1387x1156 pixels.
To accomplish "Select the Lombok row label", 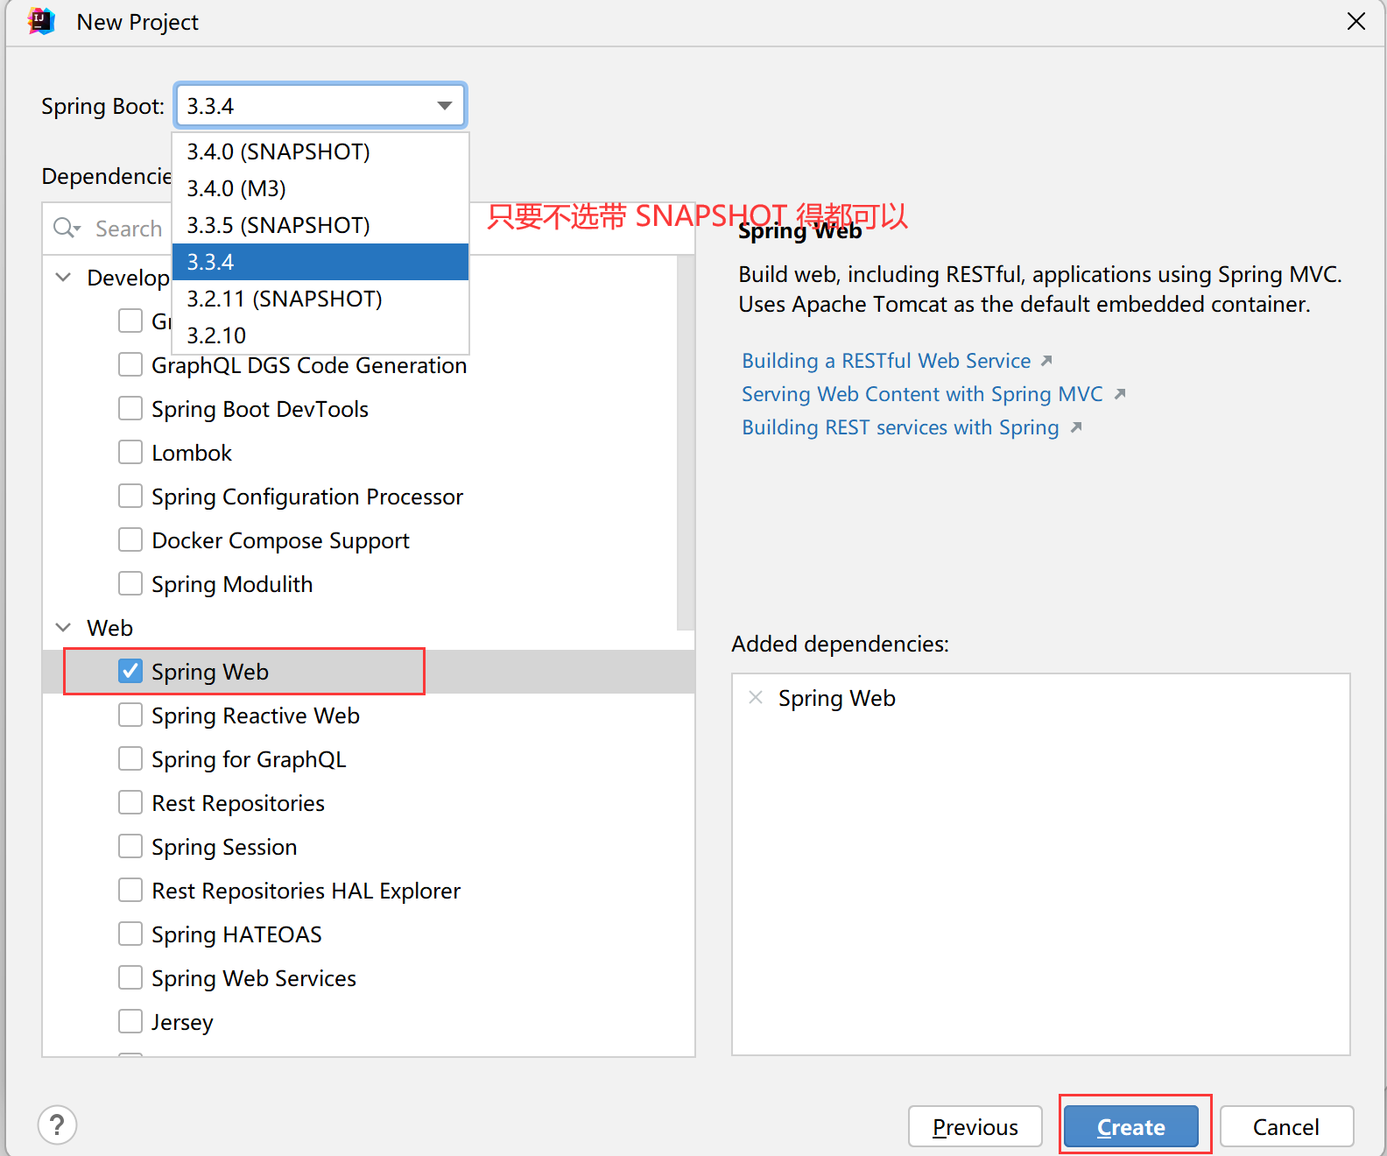I will [192, 453].
